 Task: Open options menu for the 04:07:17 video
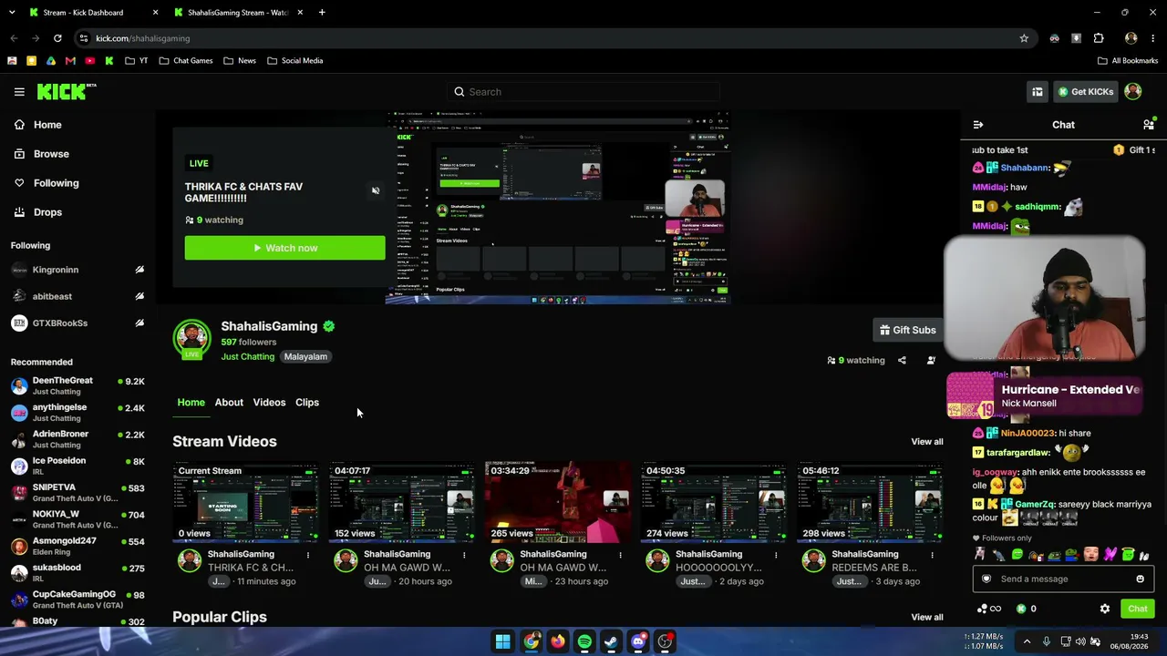pos(464,554)
